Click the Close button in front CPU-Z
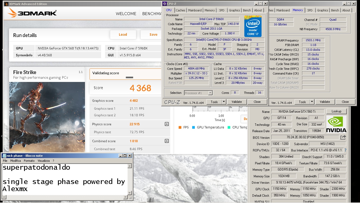 tap(257, 102)
